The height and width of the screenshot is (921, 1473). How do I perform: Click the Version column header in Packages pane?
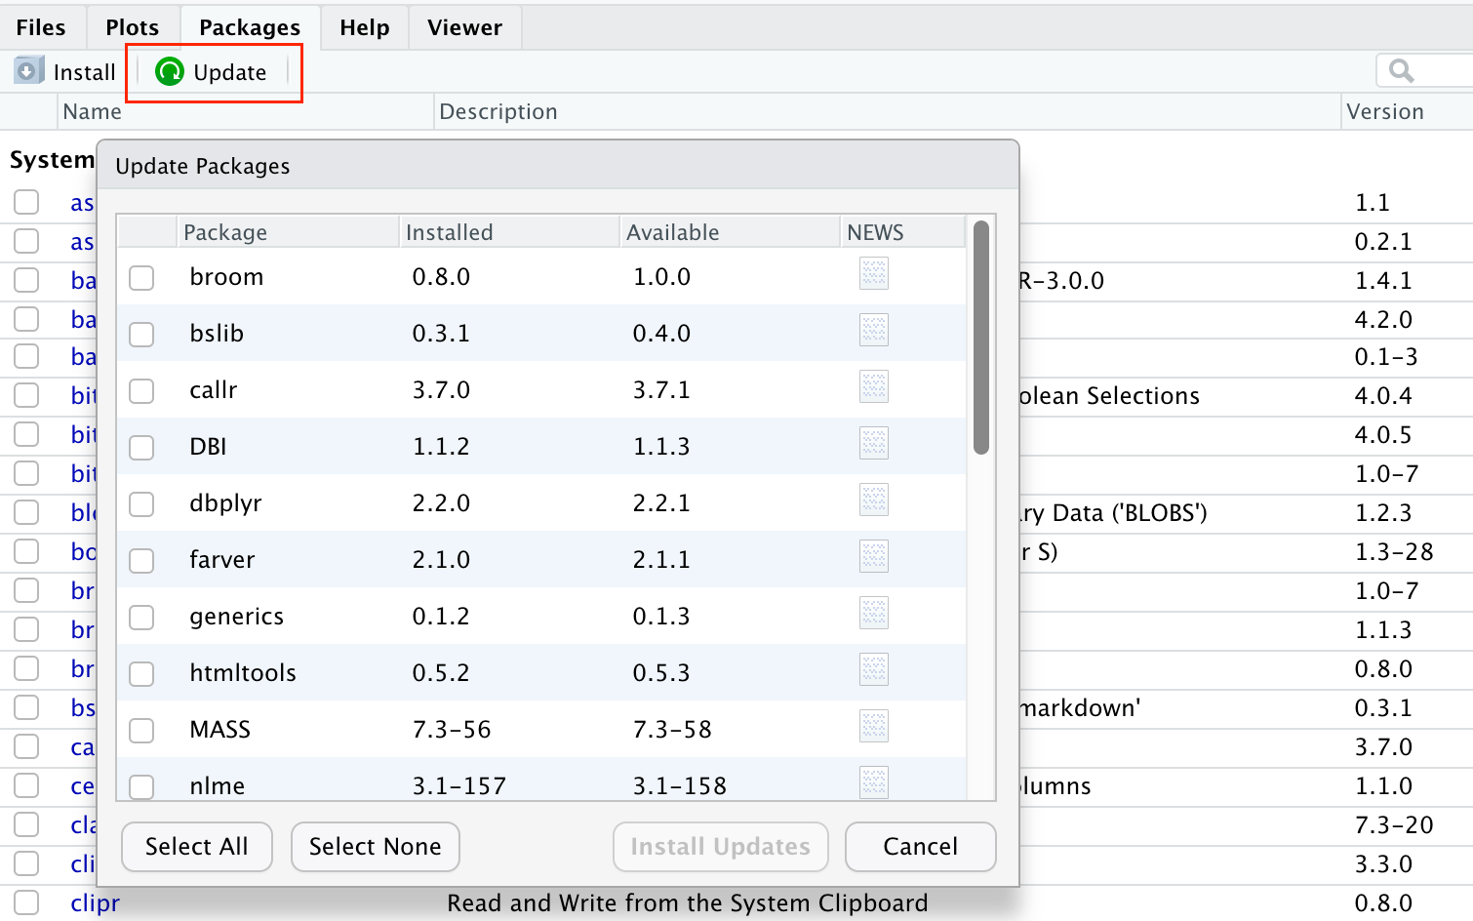(1407, 111)
